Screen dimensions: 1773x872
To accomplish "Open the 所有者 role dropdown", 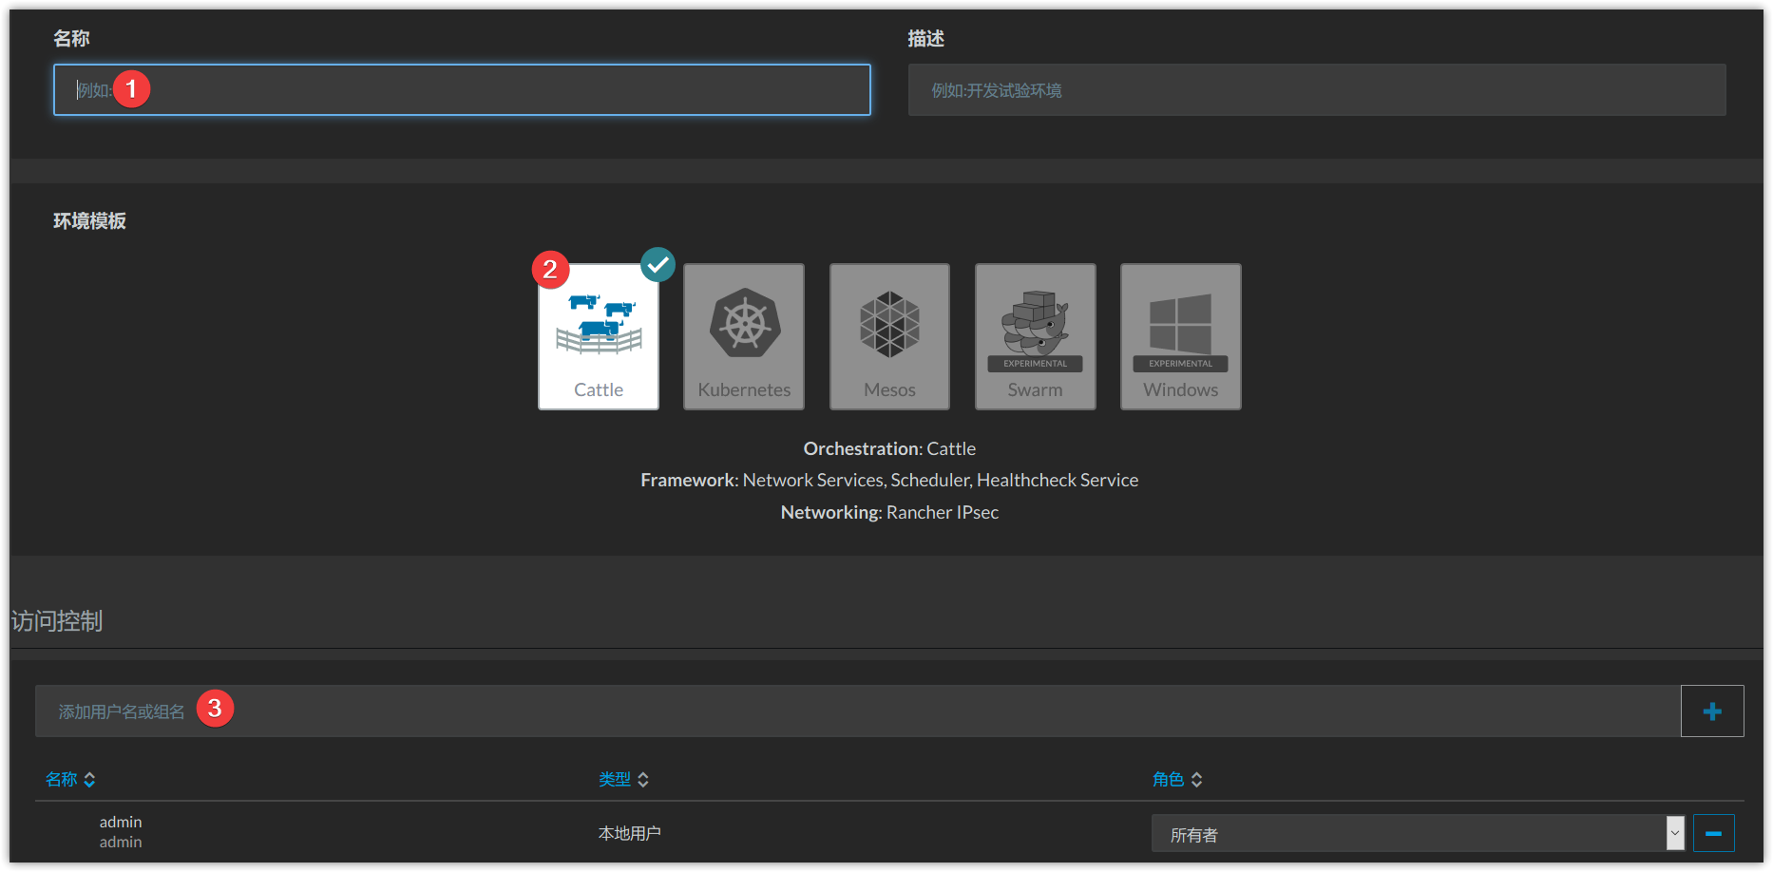I will 1418,833.
